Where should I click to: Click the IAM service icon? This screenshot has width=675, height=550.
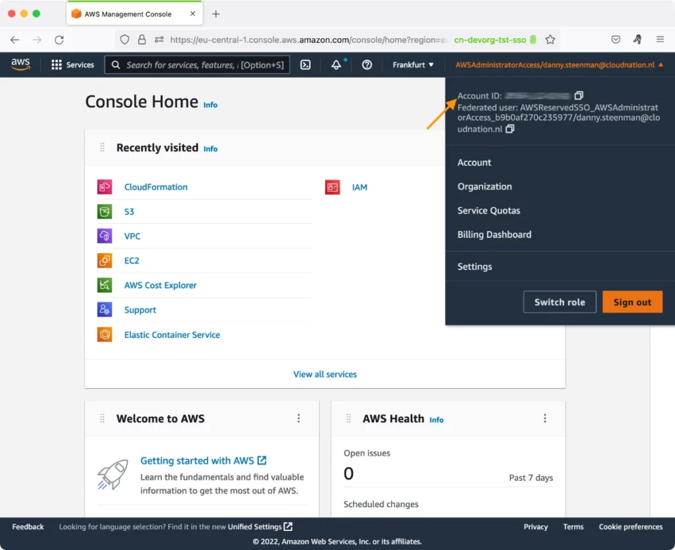coord(332,187)
